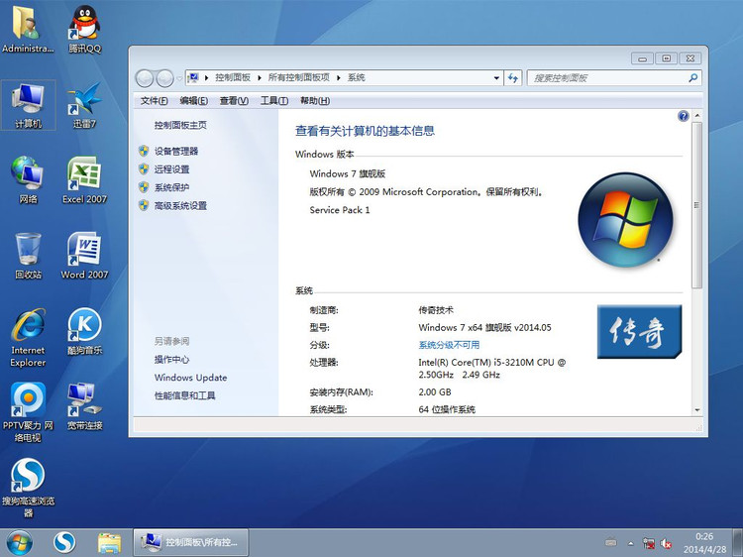Refresh the address bar location
This screenshot has width=743, height=557.
[x=513, y=77]
